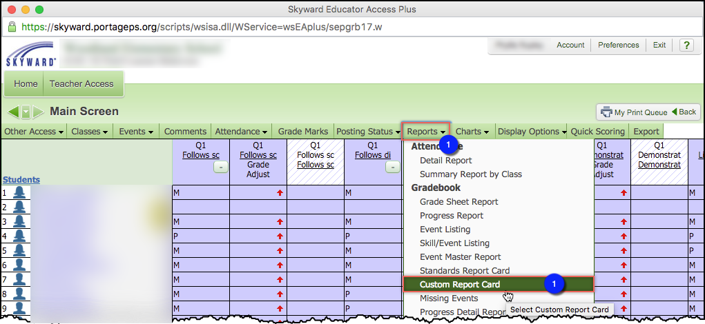Open the Events dropdown menu

click(x=136, y=132)
